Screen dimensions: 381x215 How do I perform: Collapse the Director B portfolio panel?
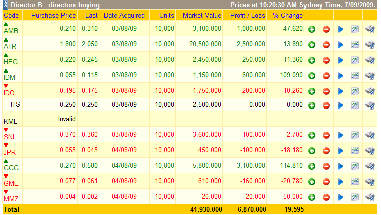6,5
